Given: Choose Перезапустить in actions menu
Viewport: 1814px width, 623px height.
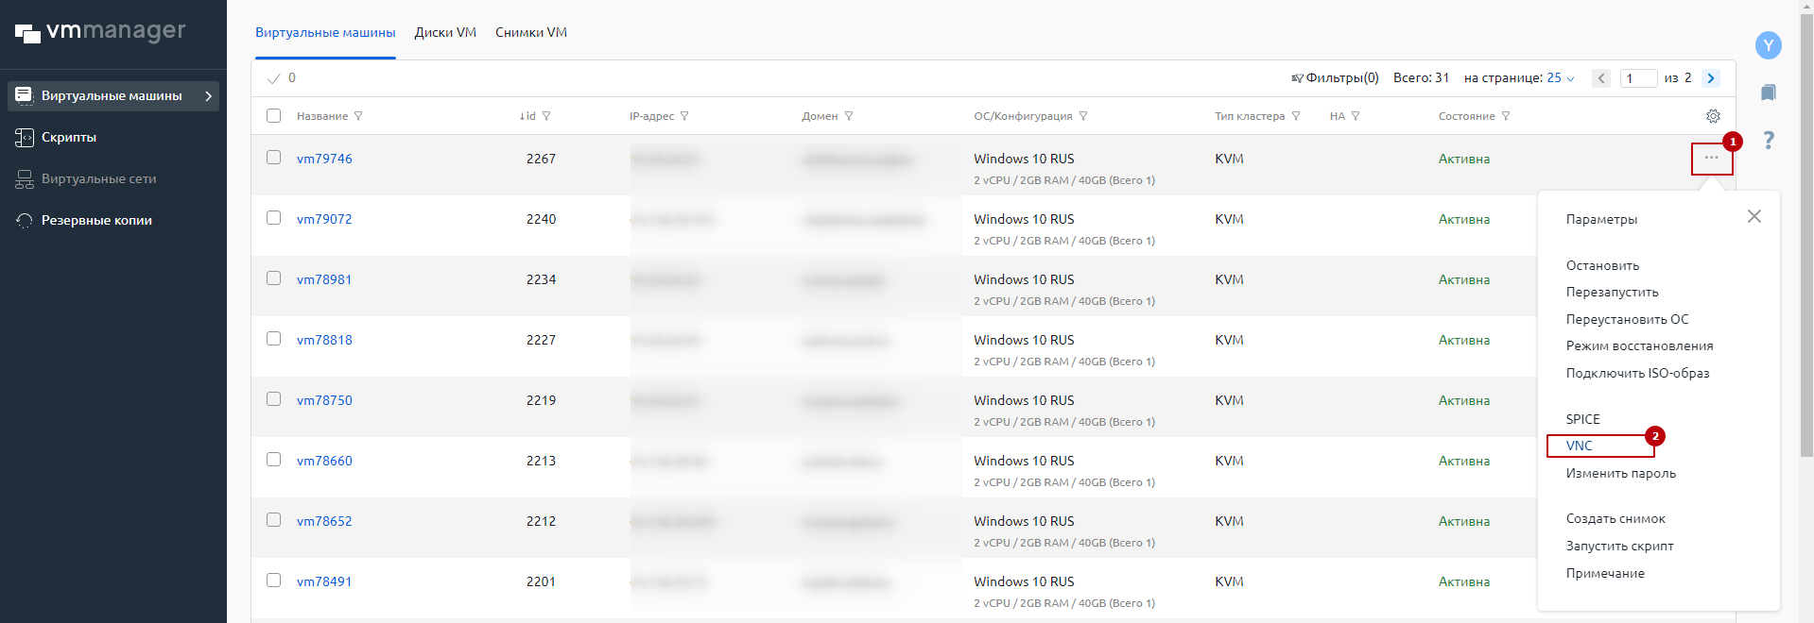Looking at the screenshot, I should [x=1612, y=292].
